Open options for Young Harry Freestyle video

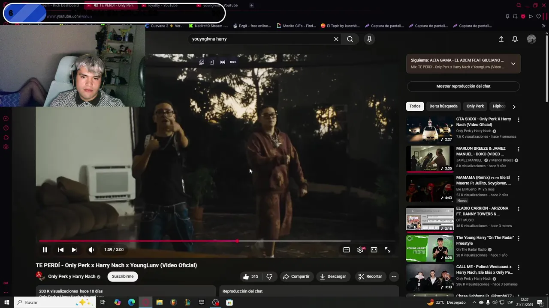click(x=519, y=238)
